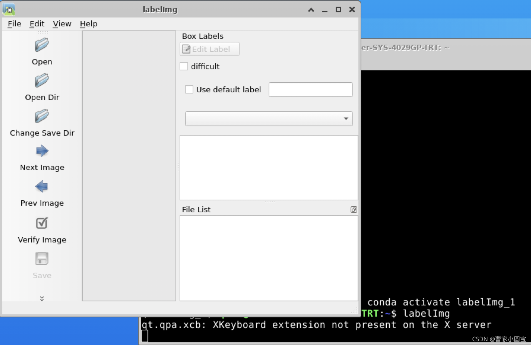Click inside the box labels list area

(269, 167)
